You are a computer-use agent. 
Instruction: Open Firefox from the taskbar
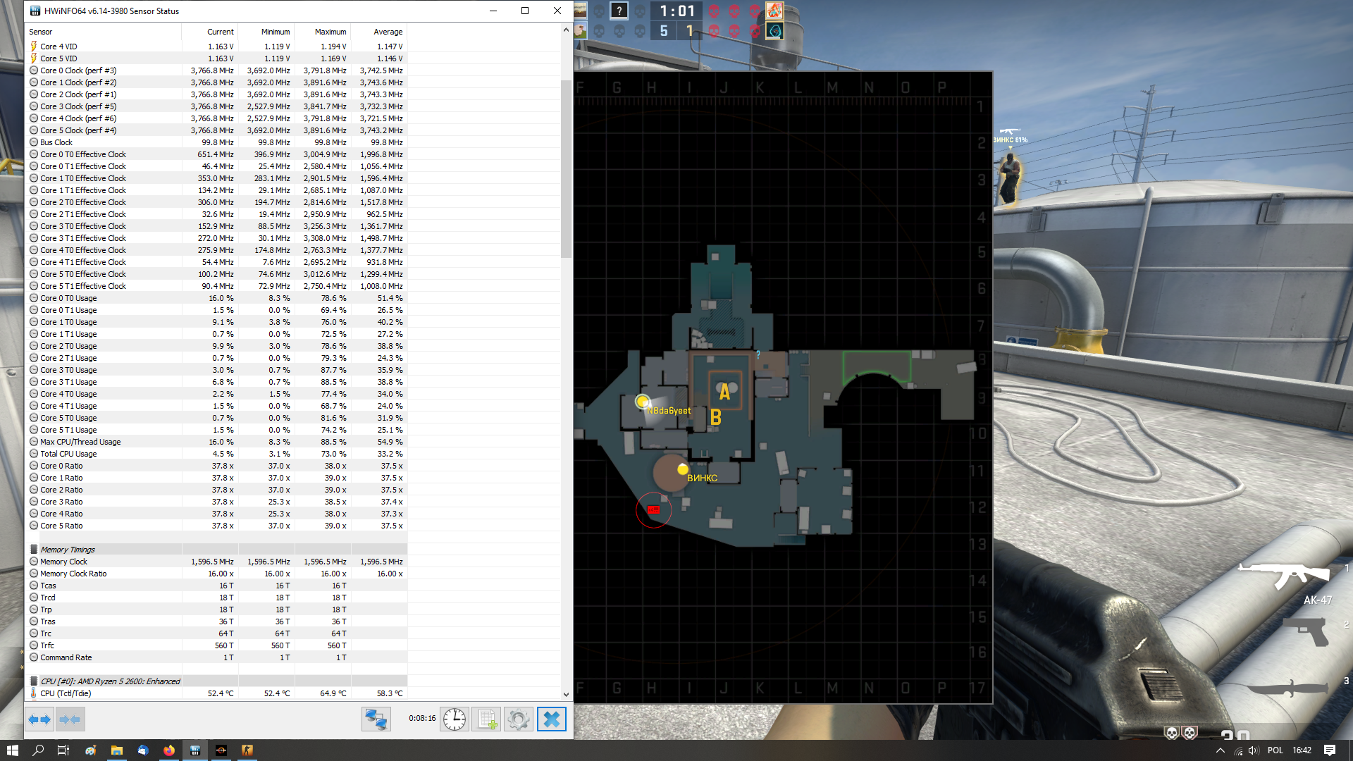coord(169,750)
